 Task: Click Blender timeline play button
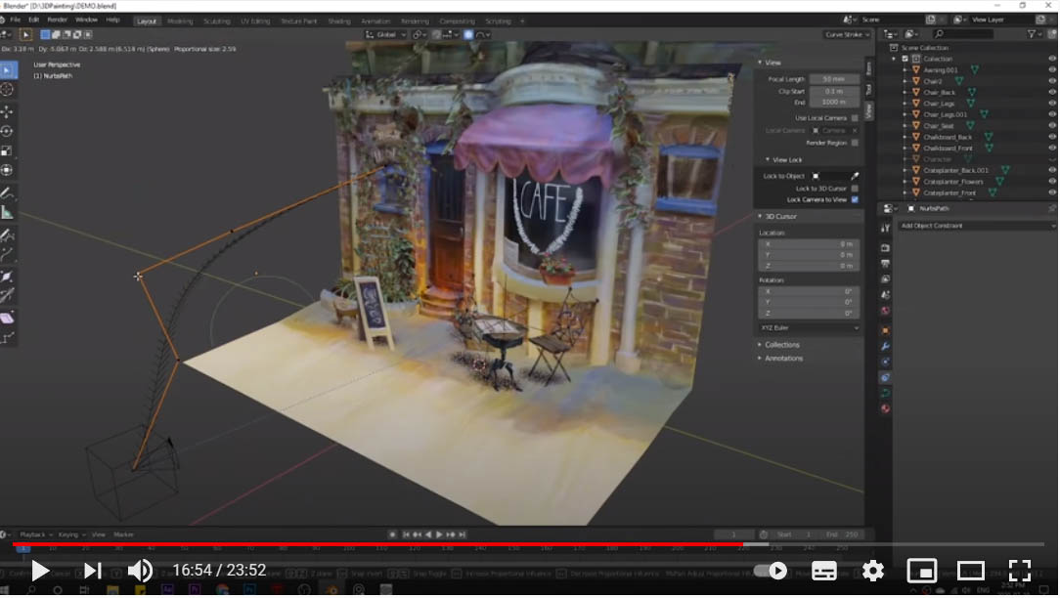439,534
